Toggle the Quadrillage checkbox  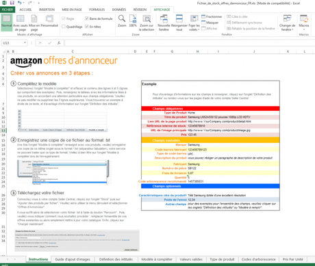[64, 27]
